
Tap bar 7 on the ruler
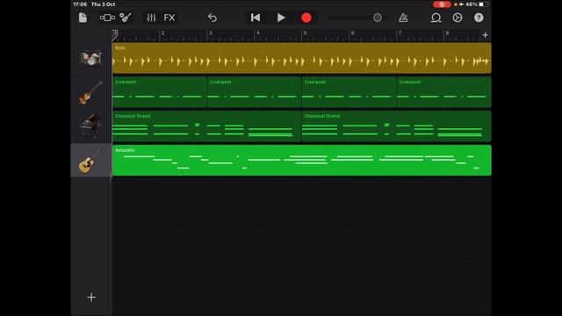[x=400, y=33]
